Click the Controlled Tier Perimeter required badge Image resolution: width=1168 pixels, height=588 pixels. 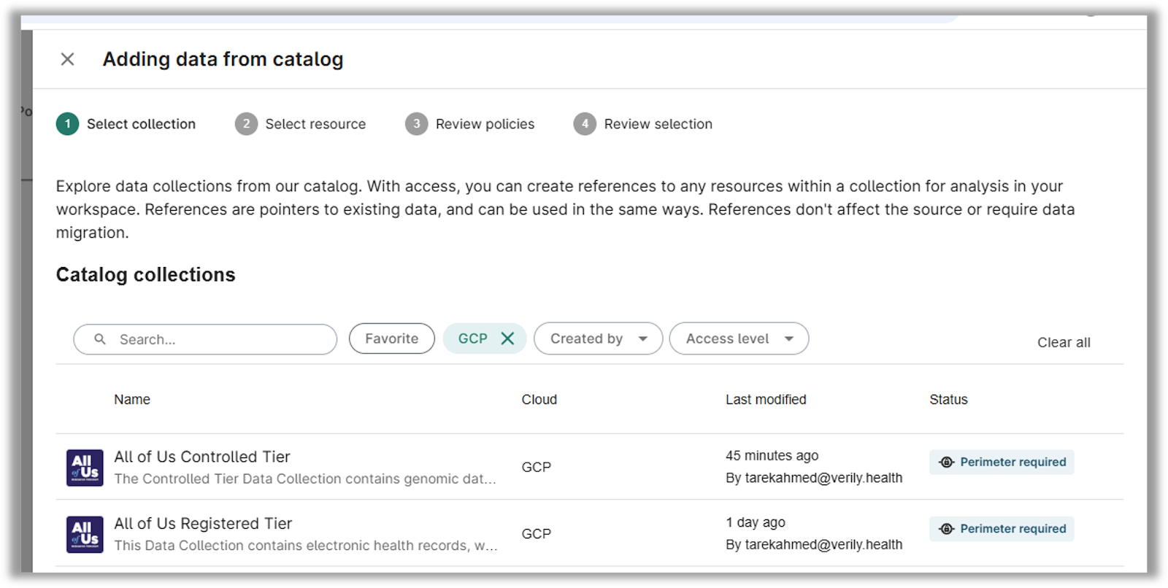click(1002, 462)
